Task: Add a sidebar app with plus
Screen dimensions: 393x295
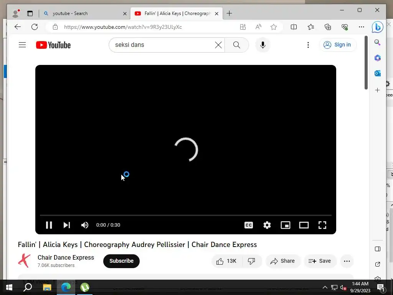Action: point(378,90)
